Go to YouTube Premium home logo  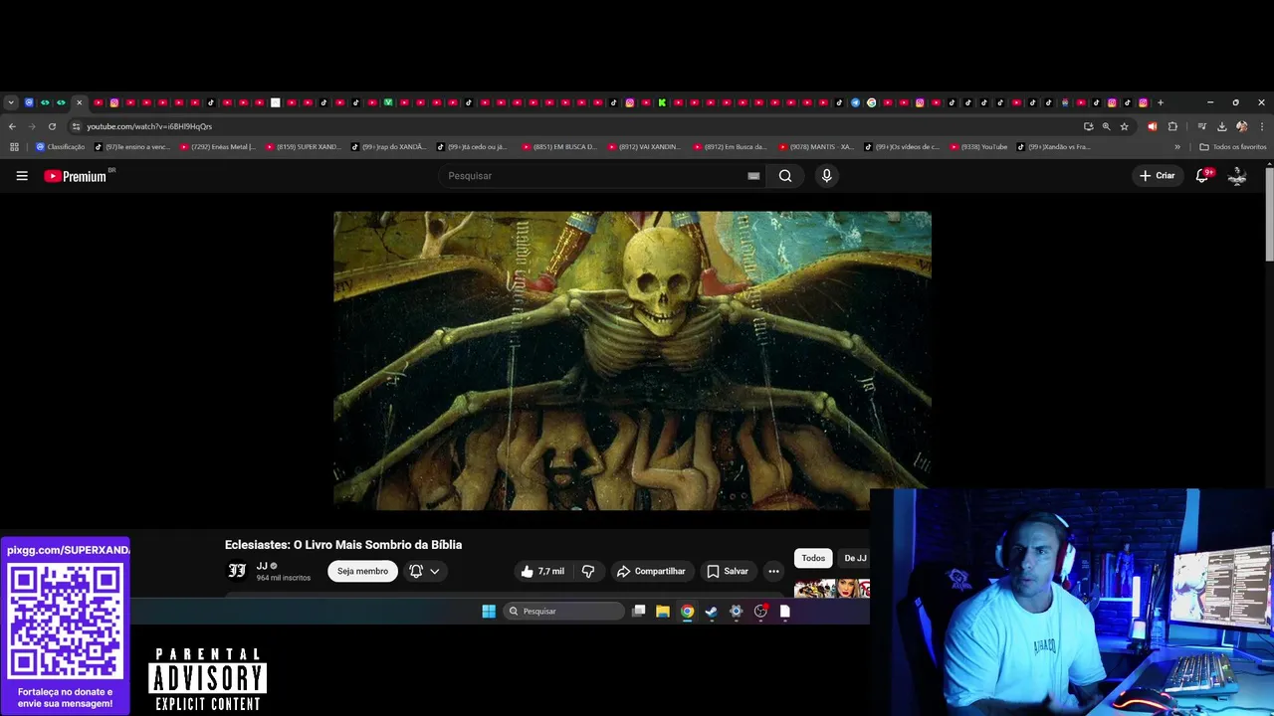[76, 176]
